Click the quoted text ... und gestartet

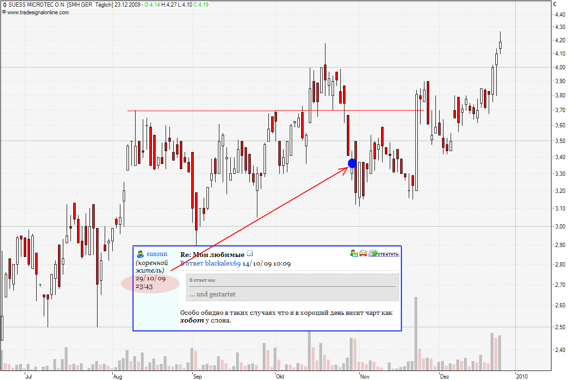tap(212, 294)
